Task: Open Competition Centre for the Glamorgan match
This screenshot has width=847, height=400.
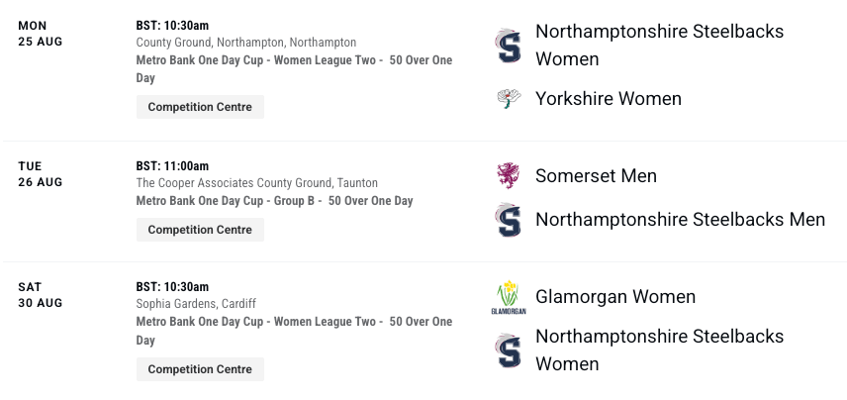Action: [200, 369]
